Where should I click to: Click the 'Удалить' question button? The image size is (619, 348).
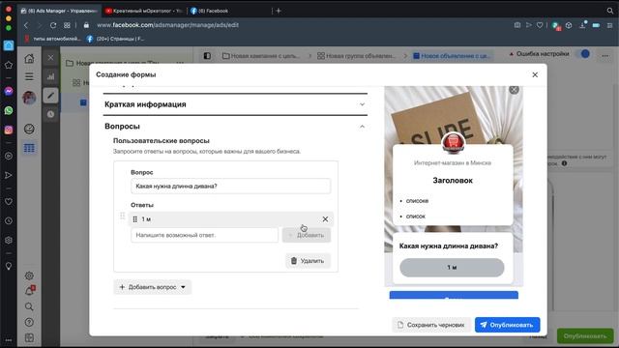(x=308, y=261)
